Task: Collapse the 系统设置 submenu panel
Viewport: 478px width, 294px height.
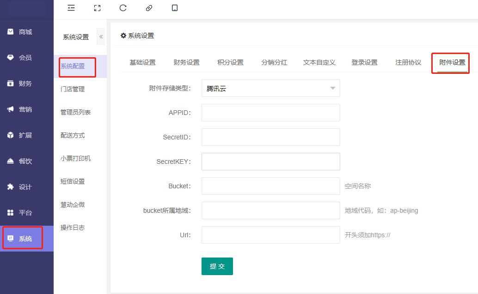Action: (101, 36)
